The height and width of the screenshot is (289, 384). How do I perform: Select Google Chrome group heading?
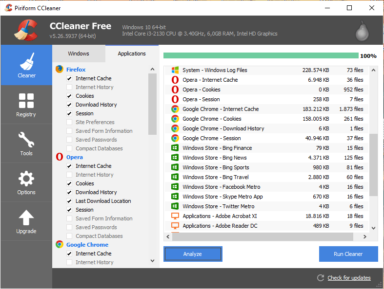[87, 245]
